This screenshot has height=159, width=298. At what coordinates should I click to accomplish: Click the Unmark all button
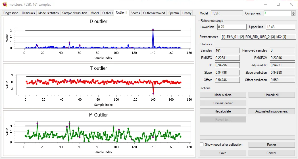[272, 95]
